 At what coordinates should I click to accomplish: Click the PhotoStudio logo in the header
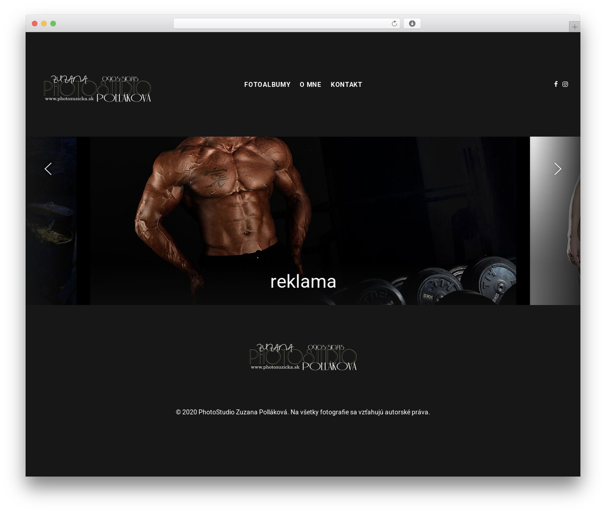coord(97,88)
